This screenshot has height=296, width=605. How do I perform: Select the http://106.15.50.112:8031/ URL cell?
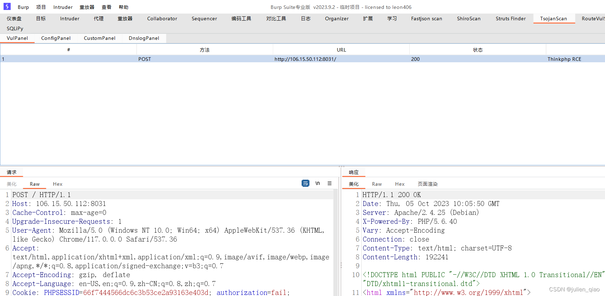pos(341,59)
